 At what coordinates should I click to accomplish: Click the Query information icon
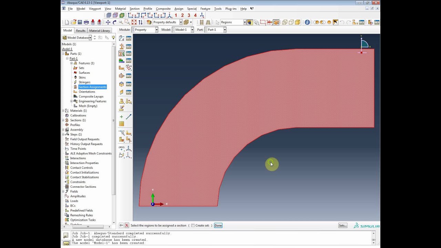coord(307,22)
